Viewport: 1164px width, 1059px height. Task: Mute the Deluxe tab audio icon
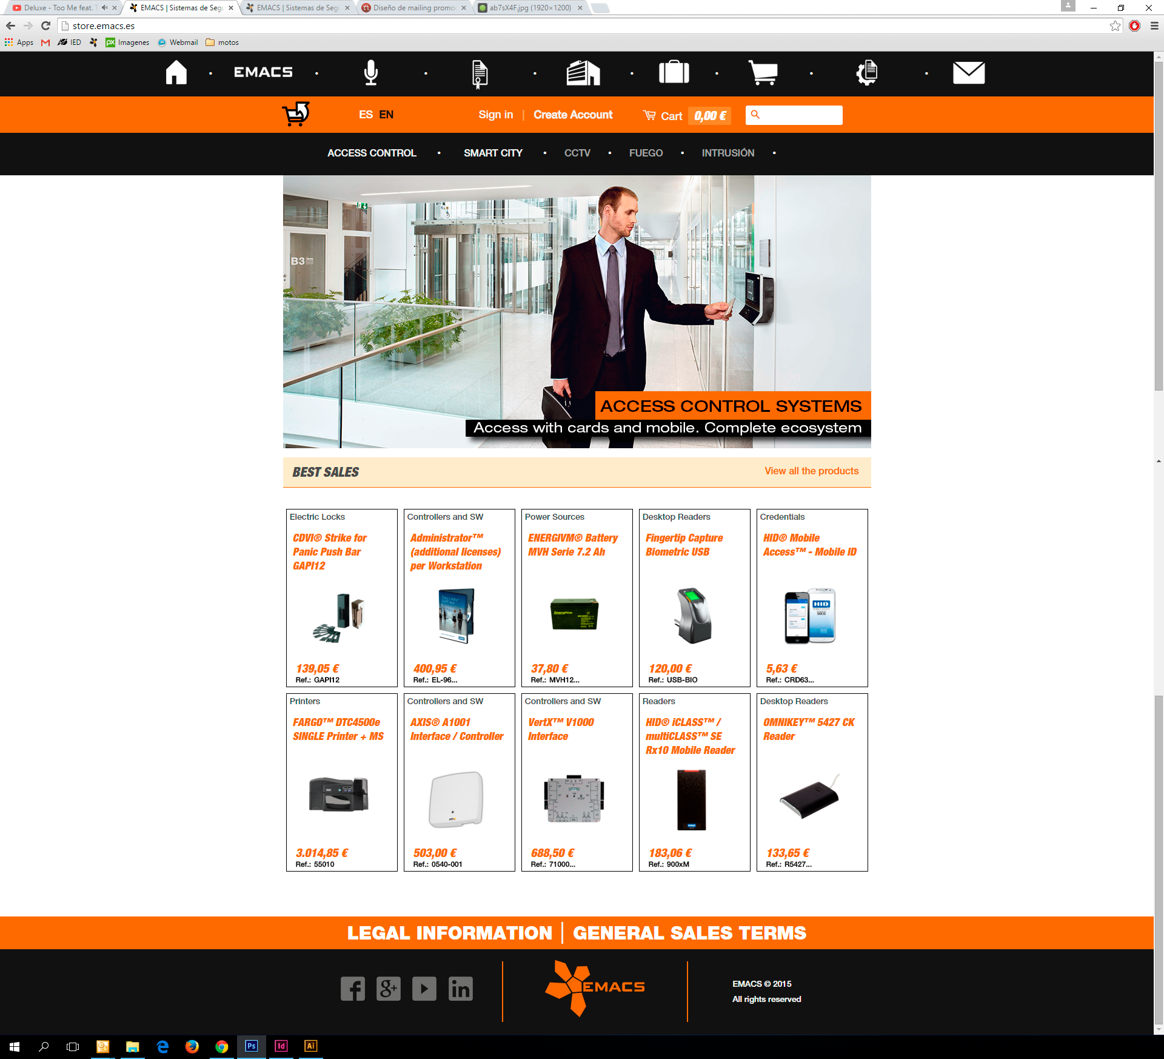pyautogui.click(x=104, y=8)
